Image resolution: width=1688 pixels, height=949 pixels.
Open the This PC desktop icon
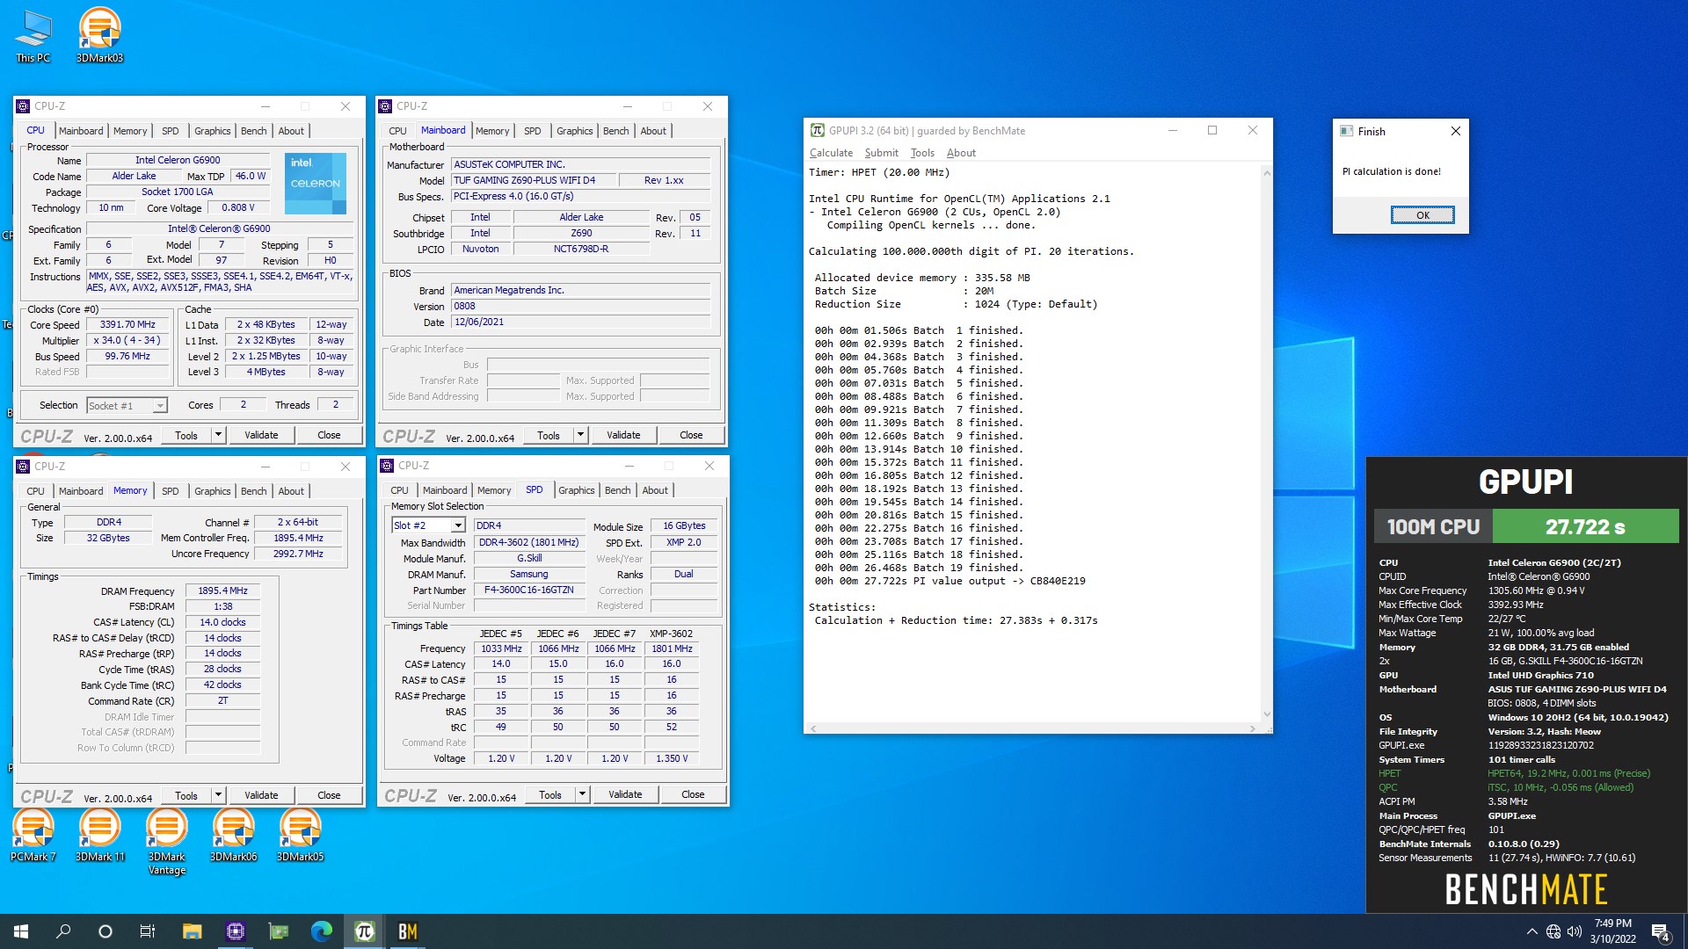(33, 36)
